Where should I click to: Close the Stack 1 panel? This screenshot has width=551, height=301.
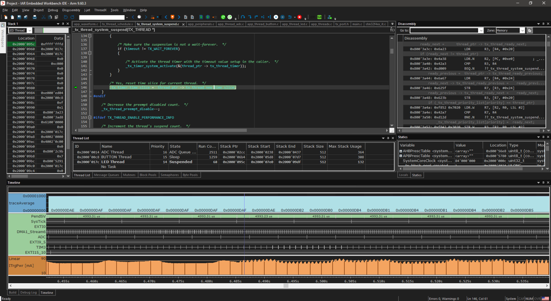pyautogui.click(x=67, y=24)
